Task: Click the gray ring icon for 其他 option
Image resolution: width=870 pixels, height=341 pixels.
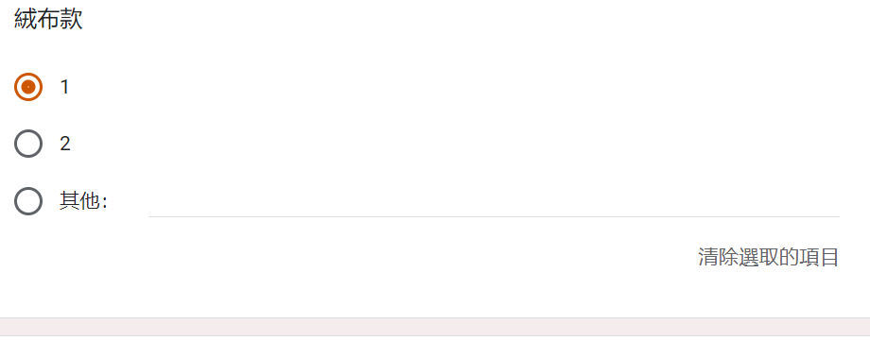Action: pyautogui.click(x=28, y=200)
